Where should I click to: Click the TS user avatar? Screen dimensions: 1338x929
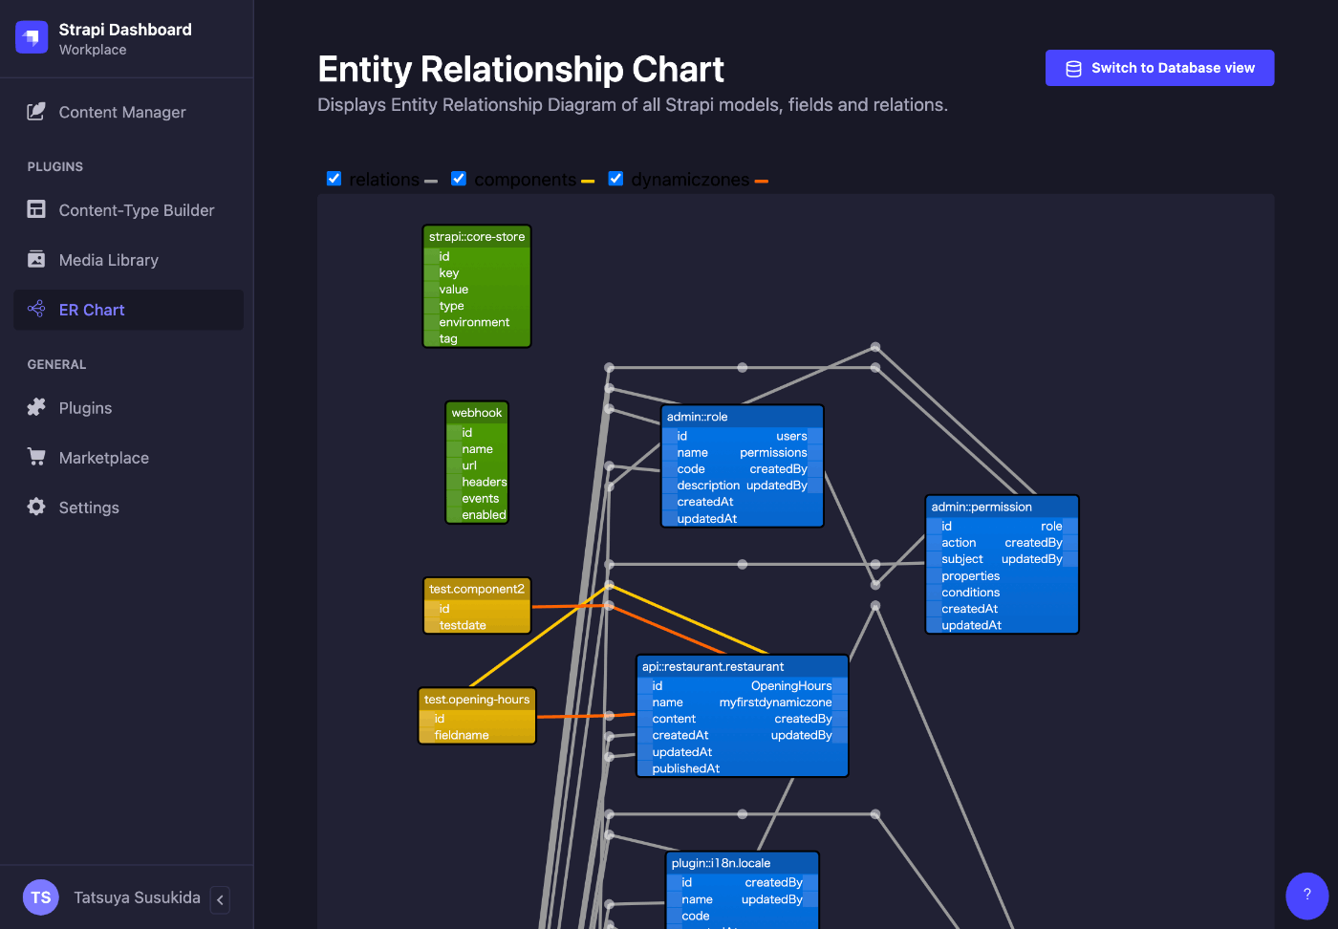pyautogui.click(x=41, y=897)
